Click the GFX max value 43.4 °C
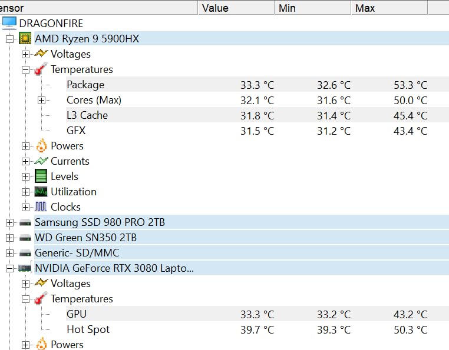 [x=410, y=131]
